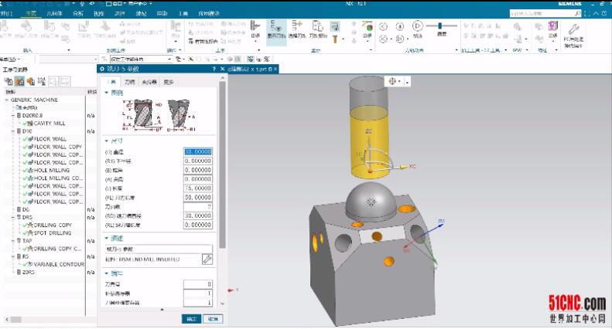The width and height of the screenshot is (612, 329).
Task: Switch to the shank tab in tool dialog
Action: [130, 81]
